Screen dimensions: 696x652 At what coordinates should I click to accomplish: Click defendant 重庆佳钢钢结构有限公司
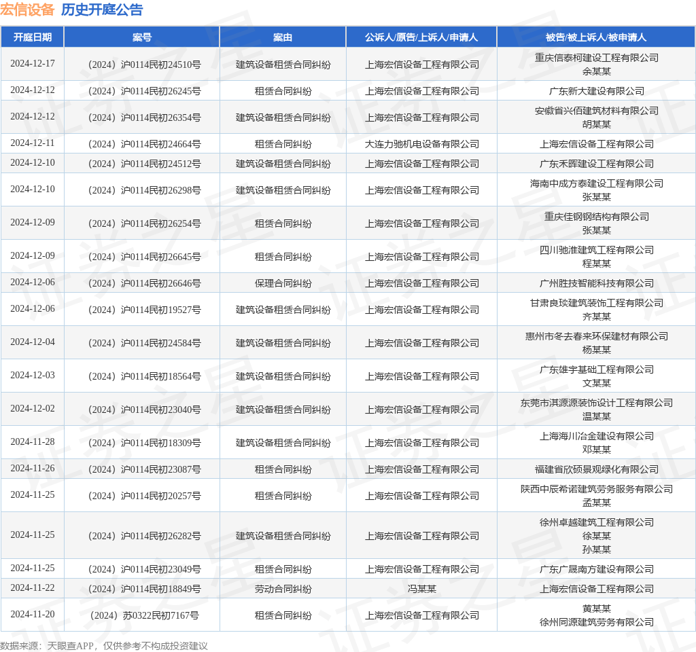pos(597,217)
